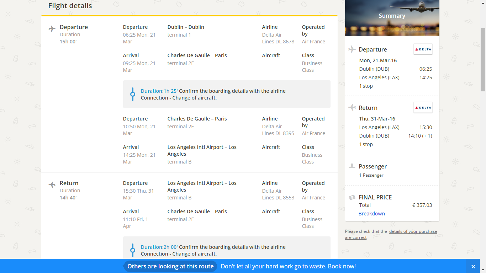Click the 'terminal 1' text
Viewport: 486px width, 273px height.
(x=179, y=35)
